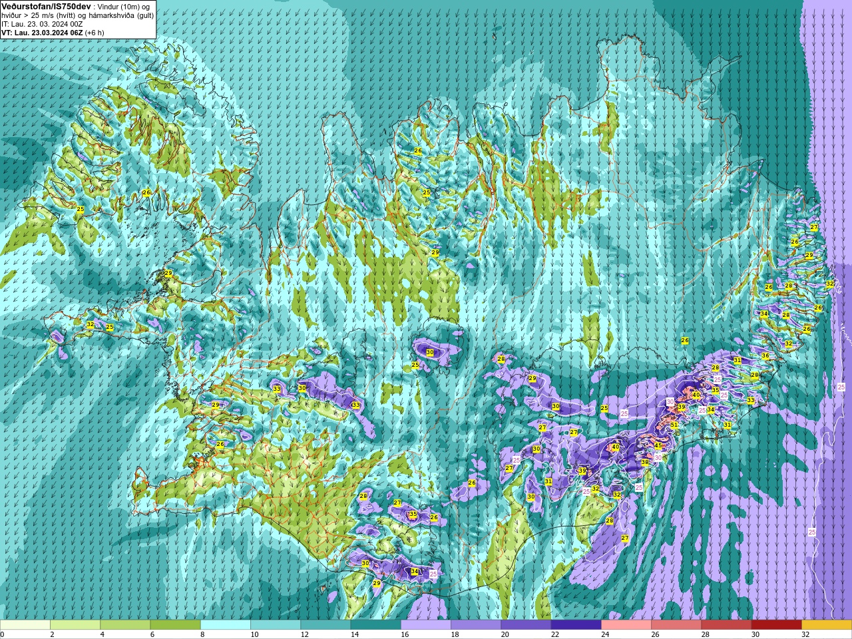This screenshot has height=639, width=852.
Task: Select the orange-yellow legend swatch above 32 m/s
Action: point(827,625)
